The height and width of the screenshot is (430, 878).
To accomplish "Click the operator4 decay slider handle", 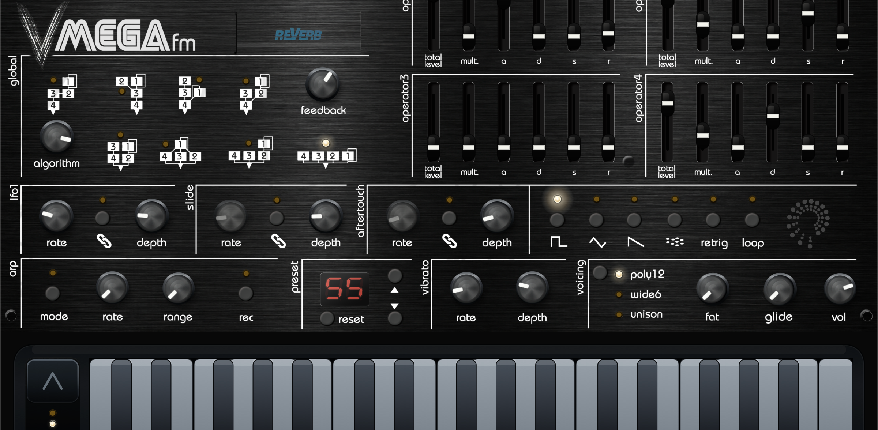I will click(x=773, y=116).
